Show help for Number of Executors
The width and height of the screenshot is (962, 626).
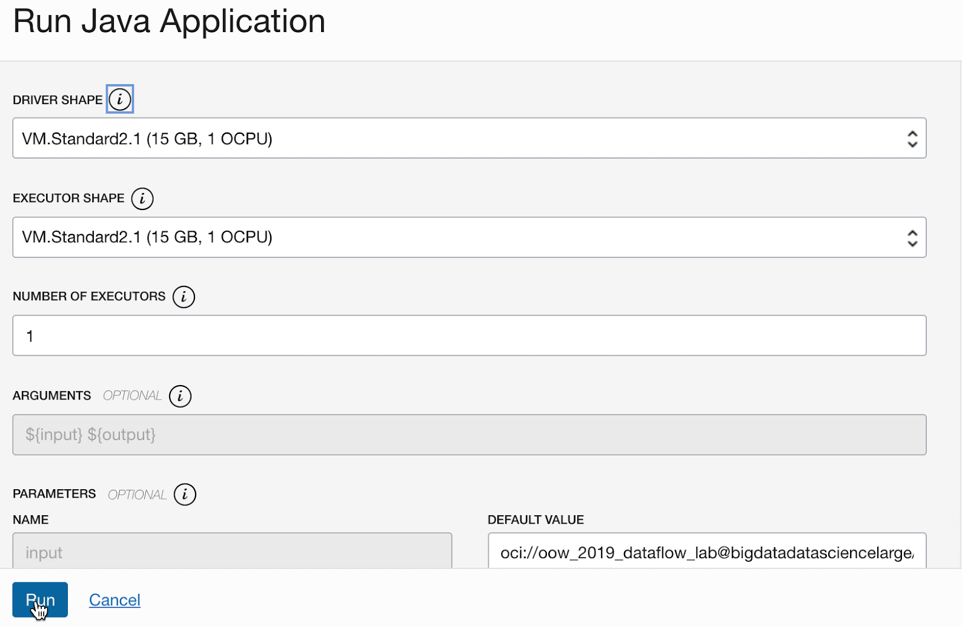(184, 297)
